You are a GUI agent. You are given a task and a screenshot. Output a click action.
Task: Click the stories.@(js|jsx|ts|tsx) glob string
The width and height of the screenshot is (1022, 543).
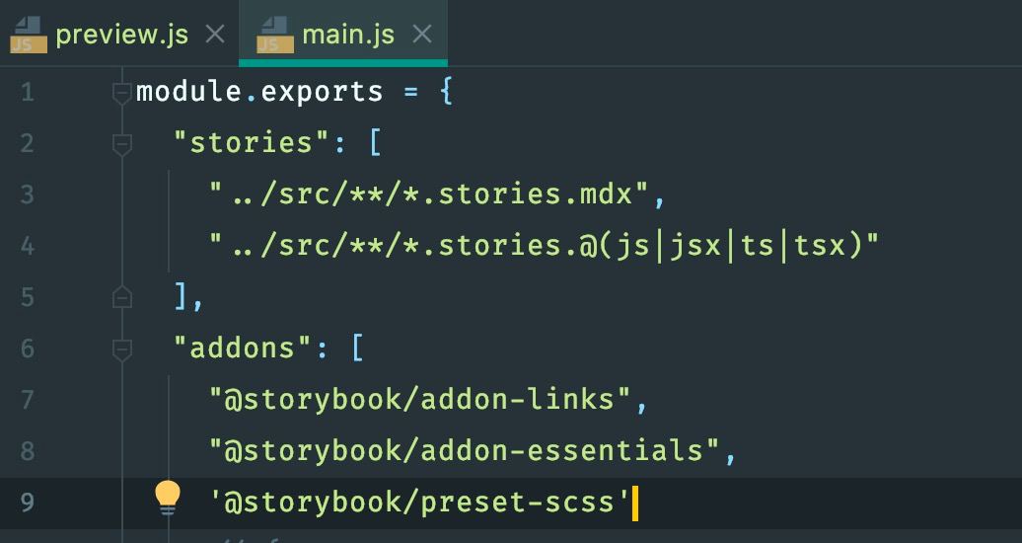tap(545, 246)
